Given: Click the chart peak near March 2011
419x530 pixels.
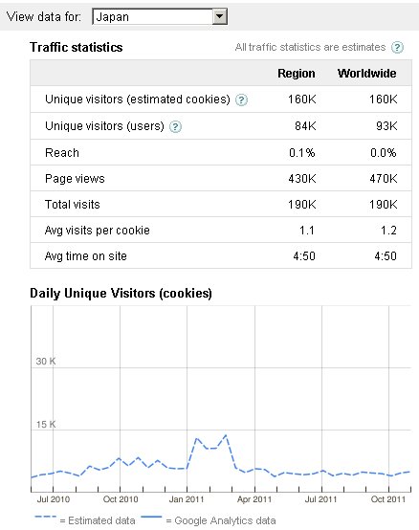Looking at the screenshot, I should (226, 435).
